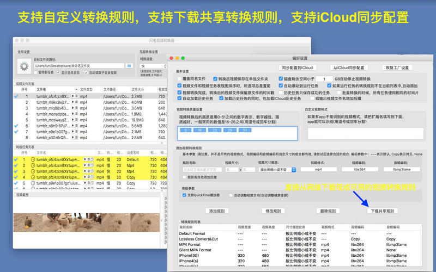This screenshot has width=436, height=272.
Task: Play file tumblr_monadpda in video list
Action: point(73,114)
